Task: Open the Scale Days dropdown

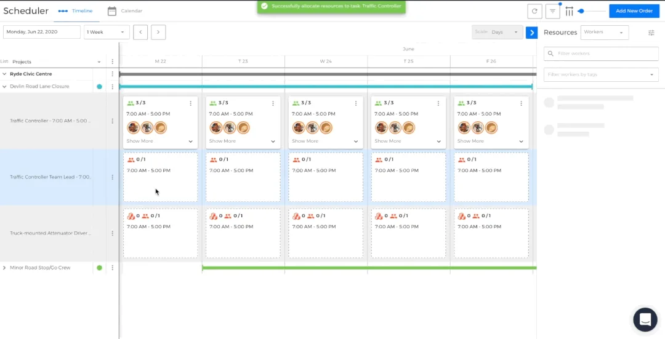Action: pos(497,32)
